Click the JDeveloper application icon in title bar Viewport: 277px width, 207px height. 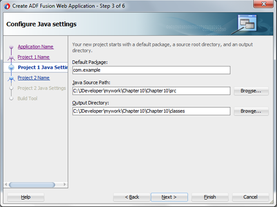point(7,6)
